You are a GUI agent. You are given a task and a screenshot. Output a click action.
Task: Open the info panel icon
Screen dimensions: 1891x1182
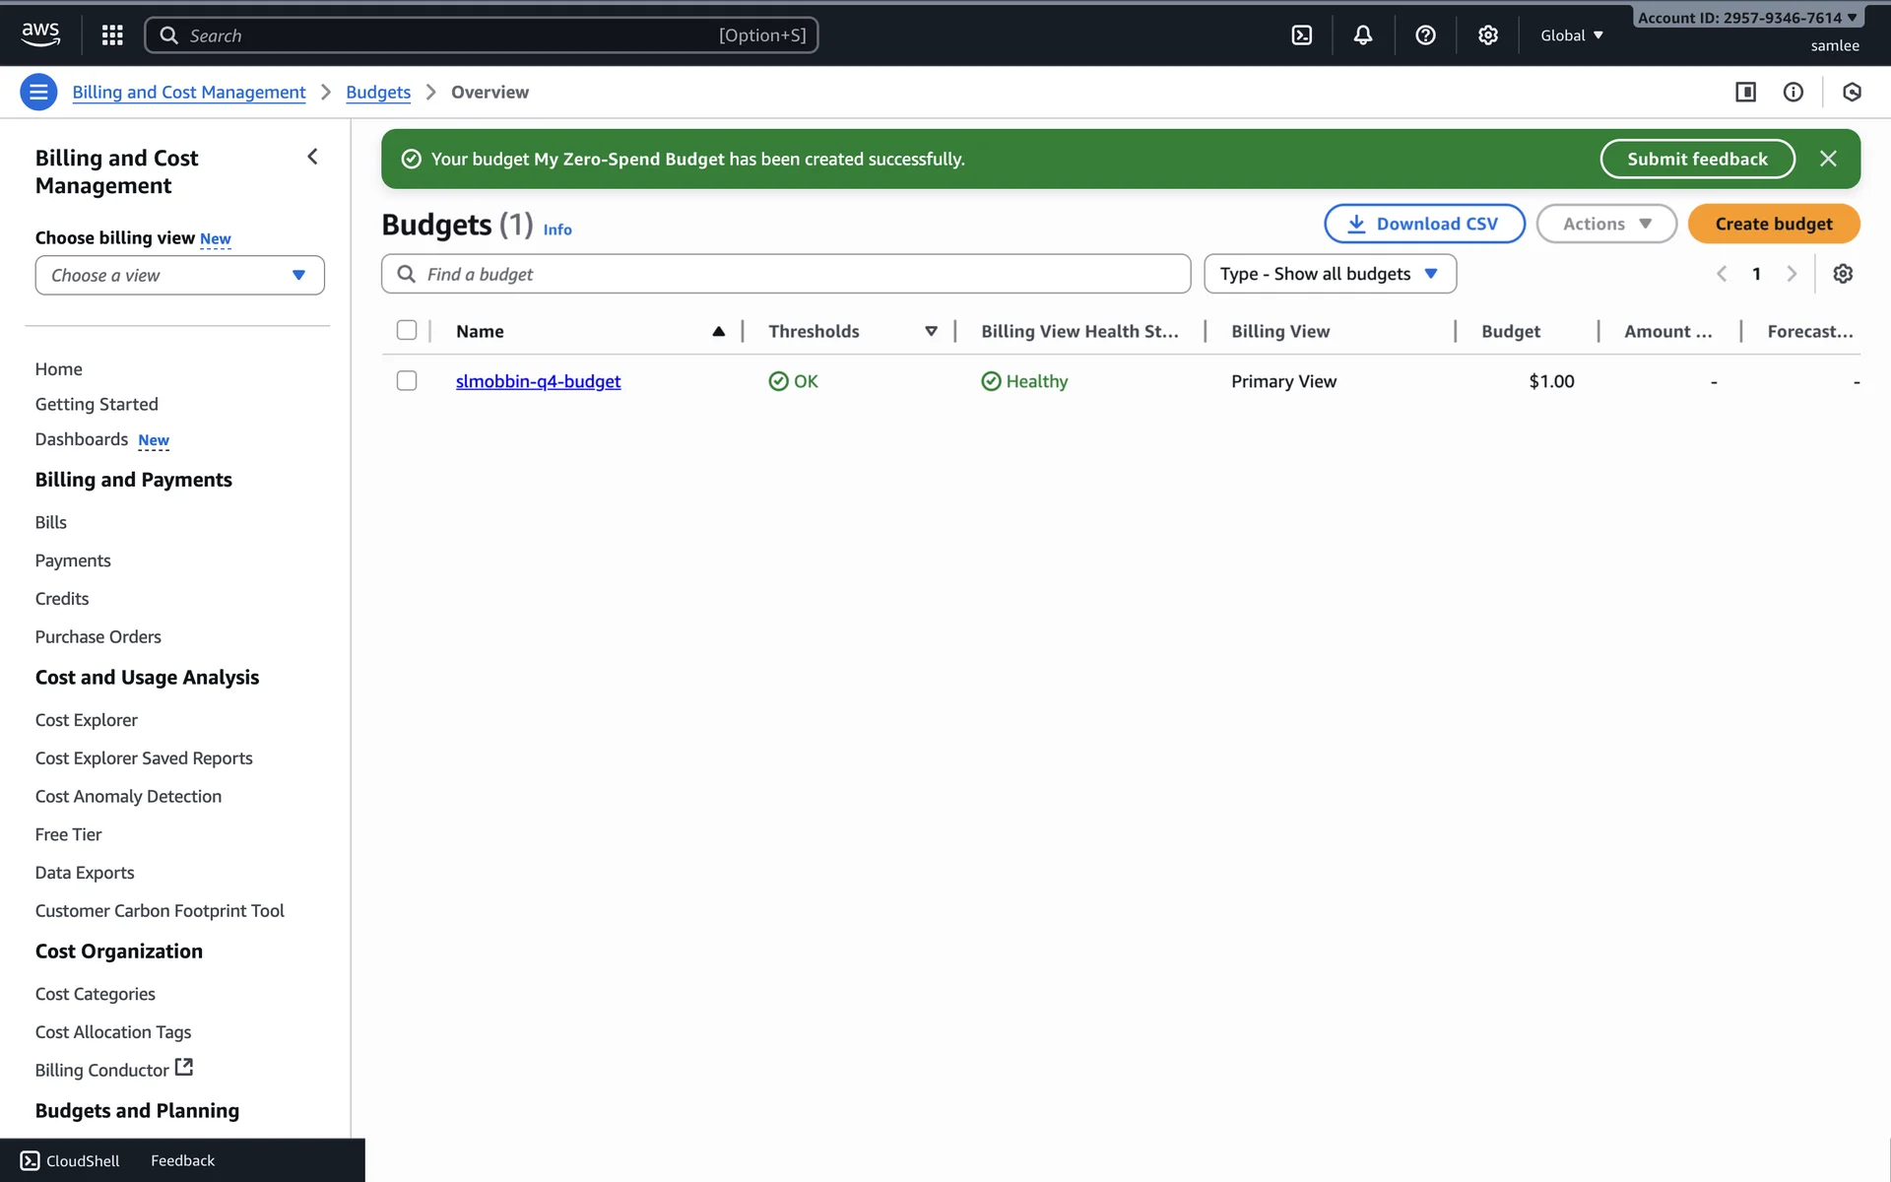[x=1793, y=92]
